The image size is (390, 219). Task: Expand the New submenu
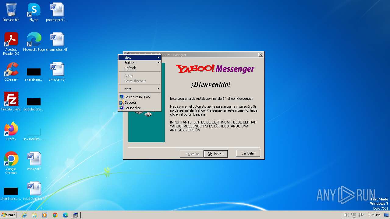coord(140,89)
